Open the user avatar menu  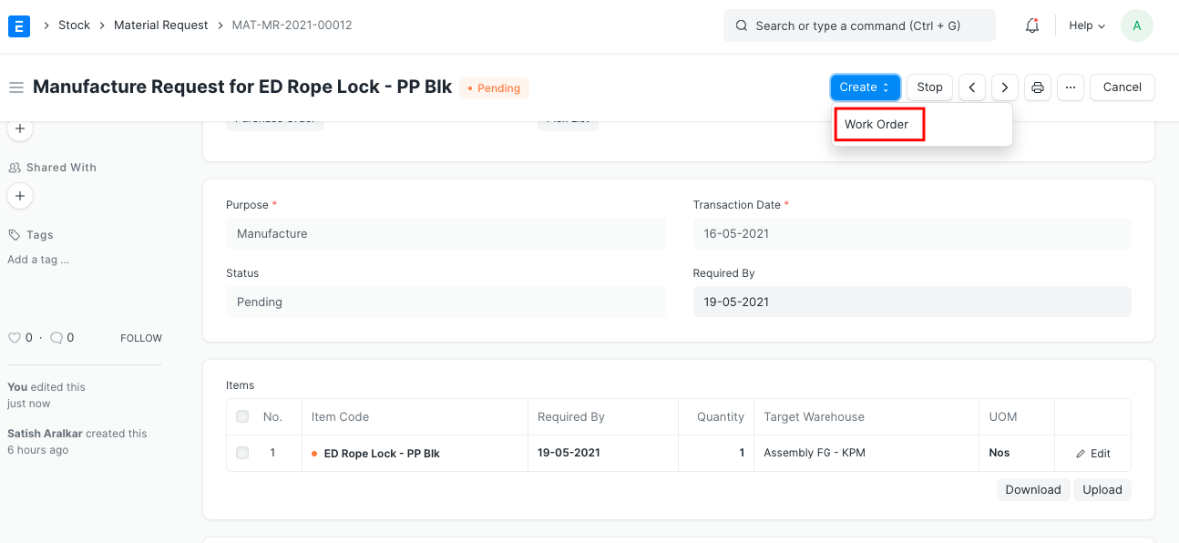(x=1136, y=26)
